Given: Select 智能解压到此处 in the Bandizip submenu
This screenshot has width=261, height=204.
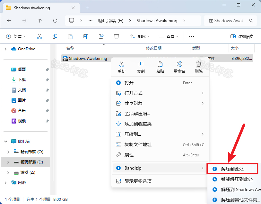Looking at the screenshot, I should coord(234,179).
